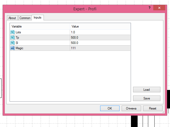Select the Tp variable name
Image resolution: width=170 pixels, height=127 pixels.
(x=17, y=38)
